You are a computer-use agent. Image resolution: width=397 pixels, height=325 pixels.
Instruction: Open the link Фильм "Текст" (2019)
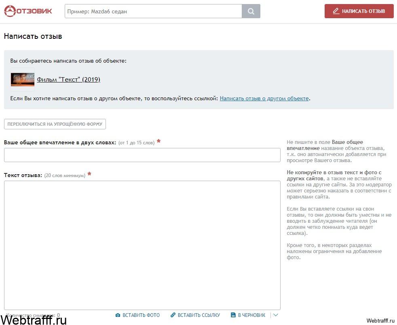click(69, 80)
